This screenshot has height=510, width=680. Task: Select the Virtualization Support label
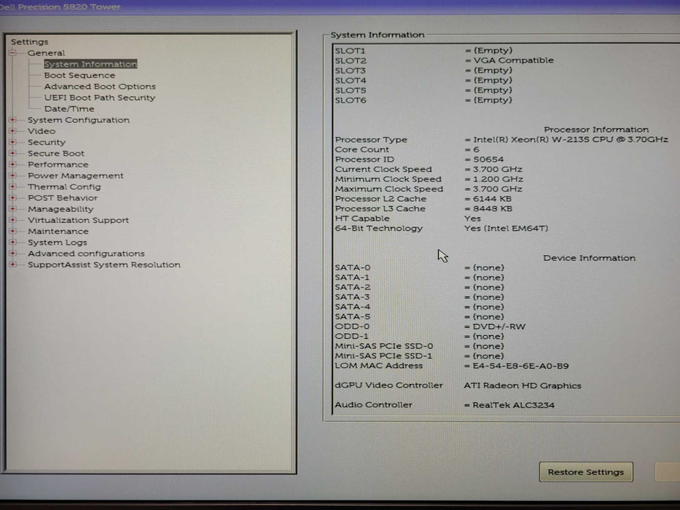(x=78, y=220)
